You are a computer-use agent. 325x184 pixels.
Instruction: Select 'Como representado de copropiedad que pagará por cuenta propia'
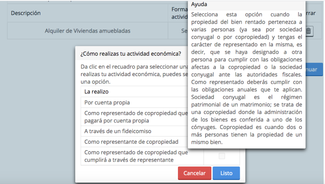(x=136, y=117)
